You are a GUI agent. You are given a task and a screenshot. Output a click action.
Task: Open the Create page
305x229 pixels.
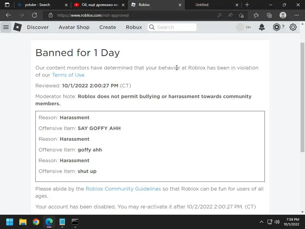coord(108,27)
